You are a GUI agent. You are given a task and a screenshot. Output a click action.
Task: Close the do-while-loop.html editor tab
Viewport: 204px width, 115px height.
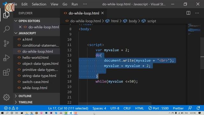click(x=103, y=13)
